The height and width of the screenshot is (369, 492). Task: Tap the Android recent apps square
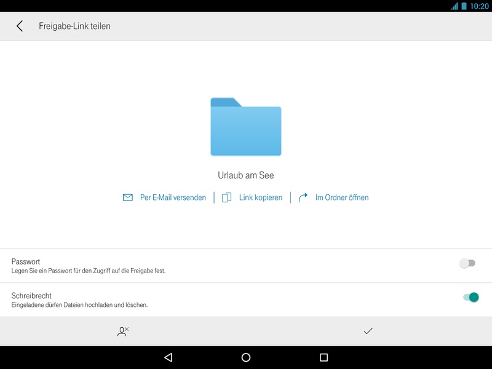[323, 357]
